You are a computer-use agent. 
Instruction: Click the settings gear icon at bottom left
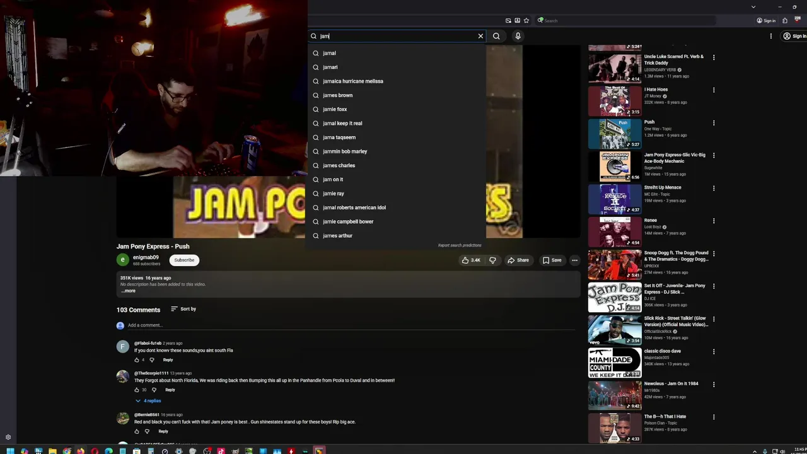click(8, 437)
